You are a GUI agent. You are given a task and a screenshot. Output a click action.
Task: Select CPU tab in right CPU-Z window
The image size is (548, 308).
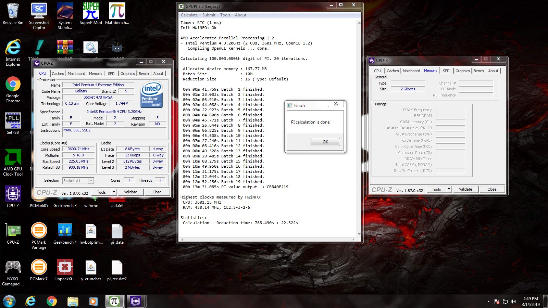377,71
